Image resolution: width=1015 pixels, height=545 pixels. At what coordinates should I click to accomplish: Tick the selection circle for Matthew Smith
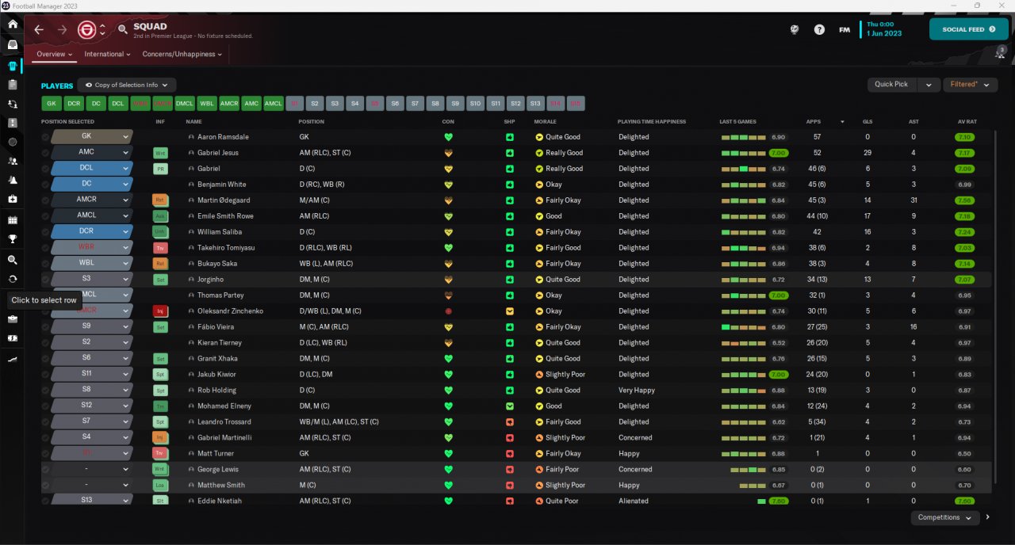45,486
